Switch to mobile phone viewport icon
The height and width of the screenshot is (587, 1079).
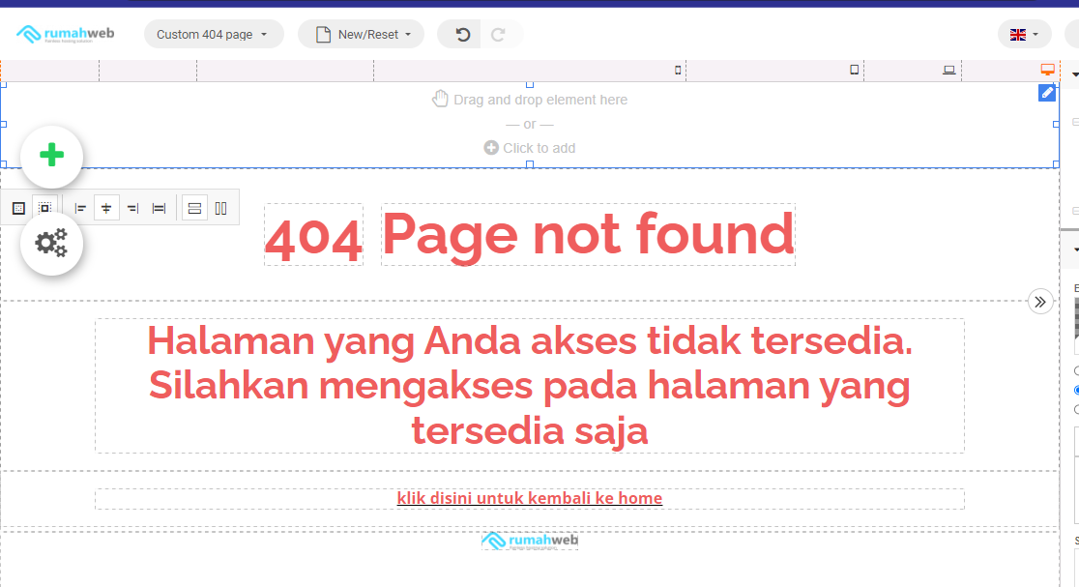coord(678,71)
